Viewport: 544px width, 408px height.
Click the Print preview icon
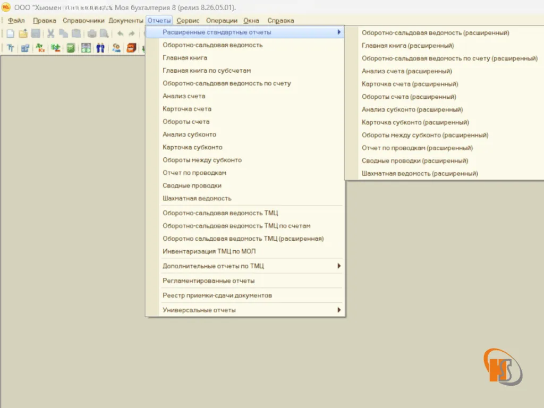[x=104, y=33]
